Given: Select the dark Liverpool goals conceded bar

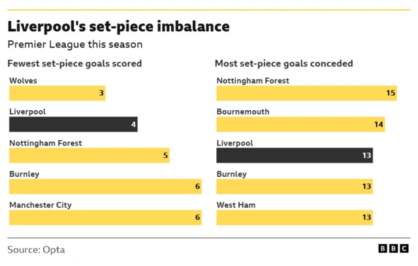Looking at the screenshot, I should 295,155.
